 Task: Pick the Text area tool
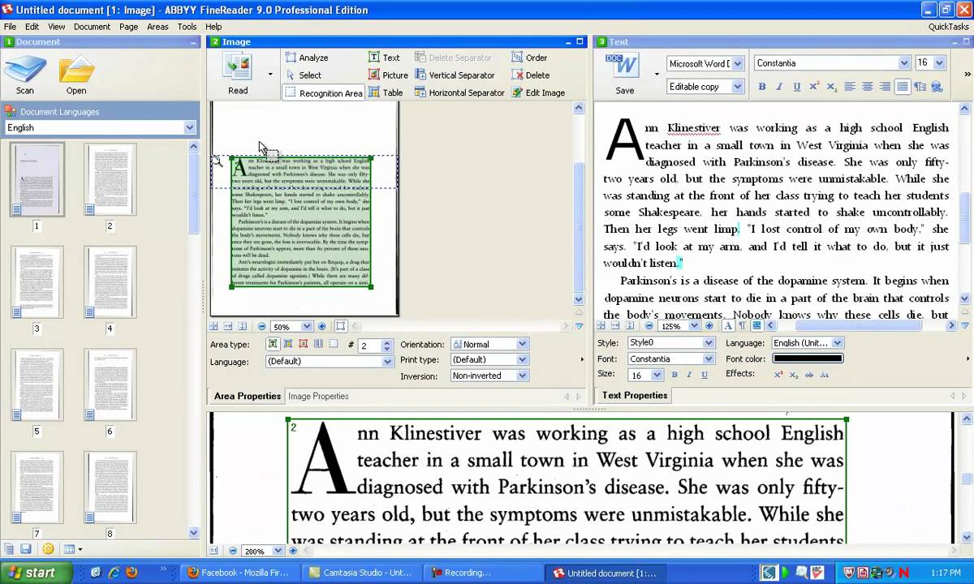(x=384, y=58)
